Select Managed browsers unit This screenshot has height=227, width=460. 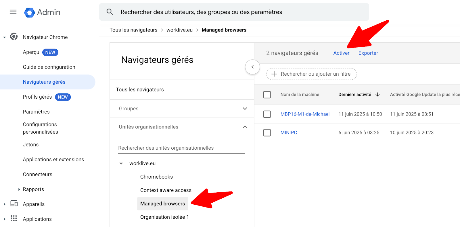tap(163, 204)
